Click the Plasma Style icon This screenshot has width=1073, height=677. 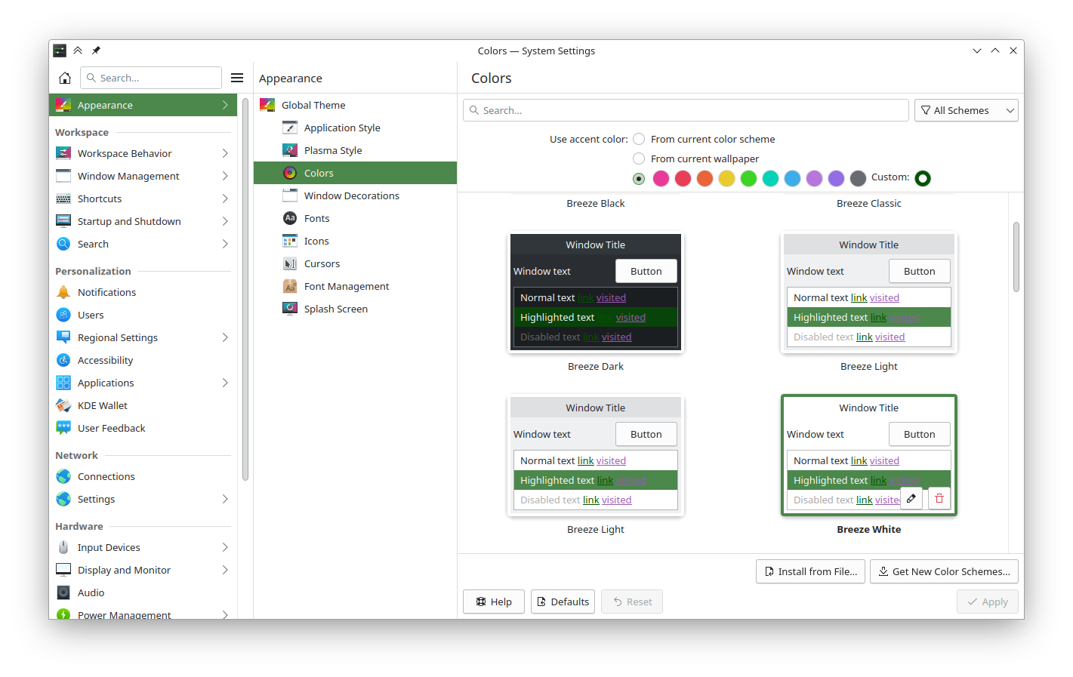[290, 150]
